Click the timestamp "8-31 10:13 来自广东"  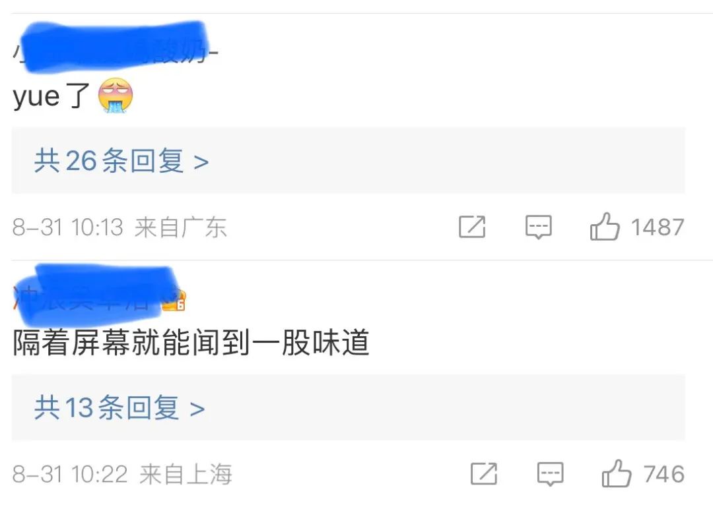point(119,227)
